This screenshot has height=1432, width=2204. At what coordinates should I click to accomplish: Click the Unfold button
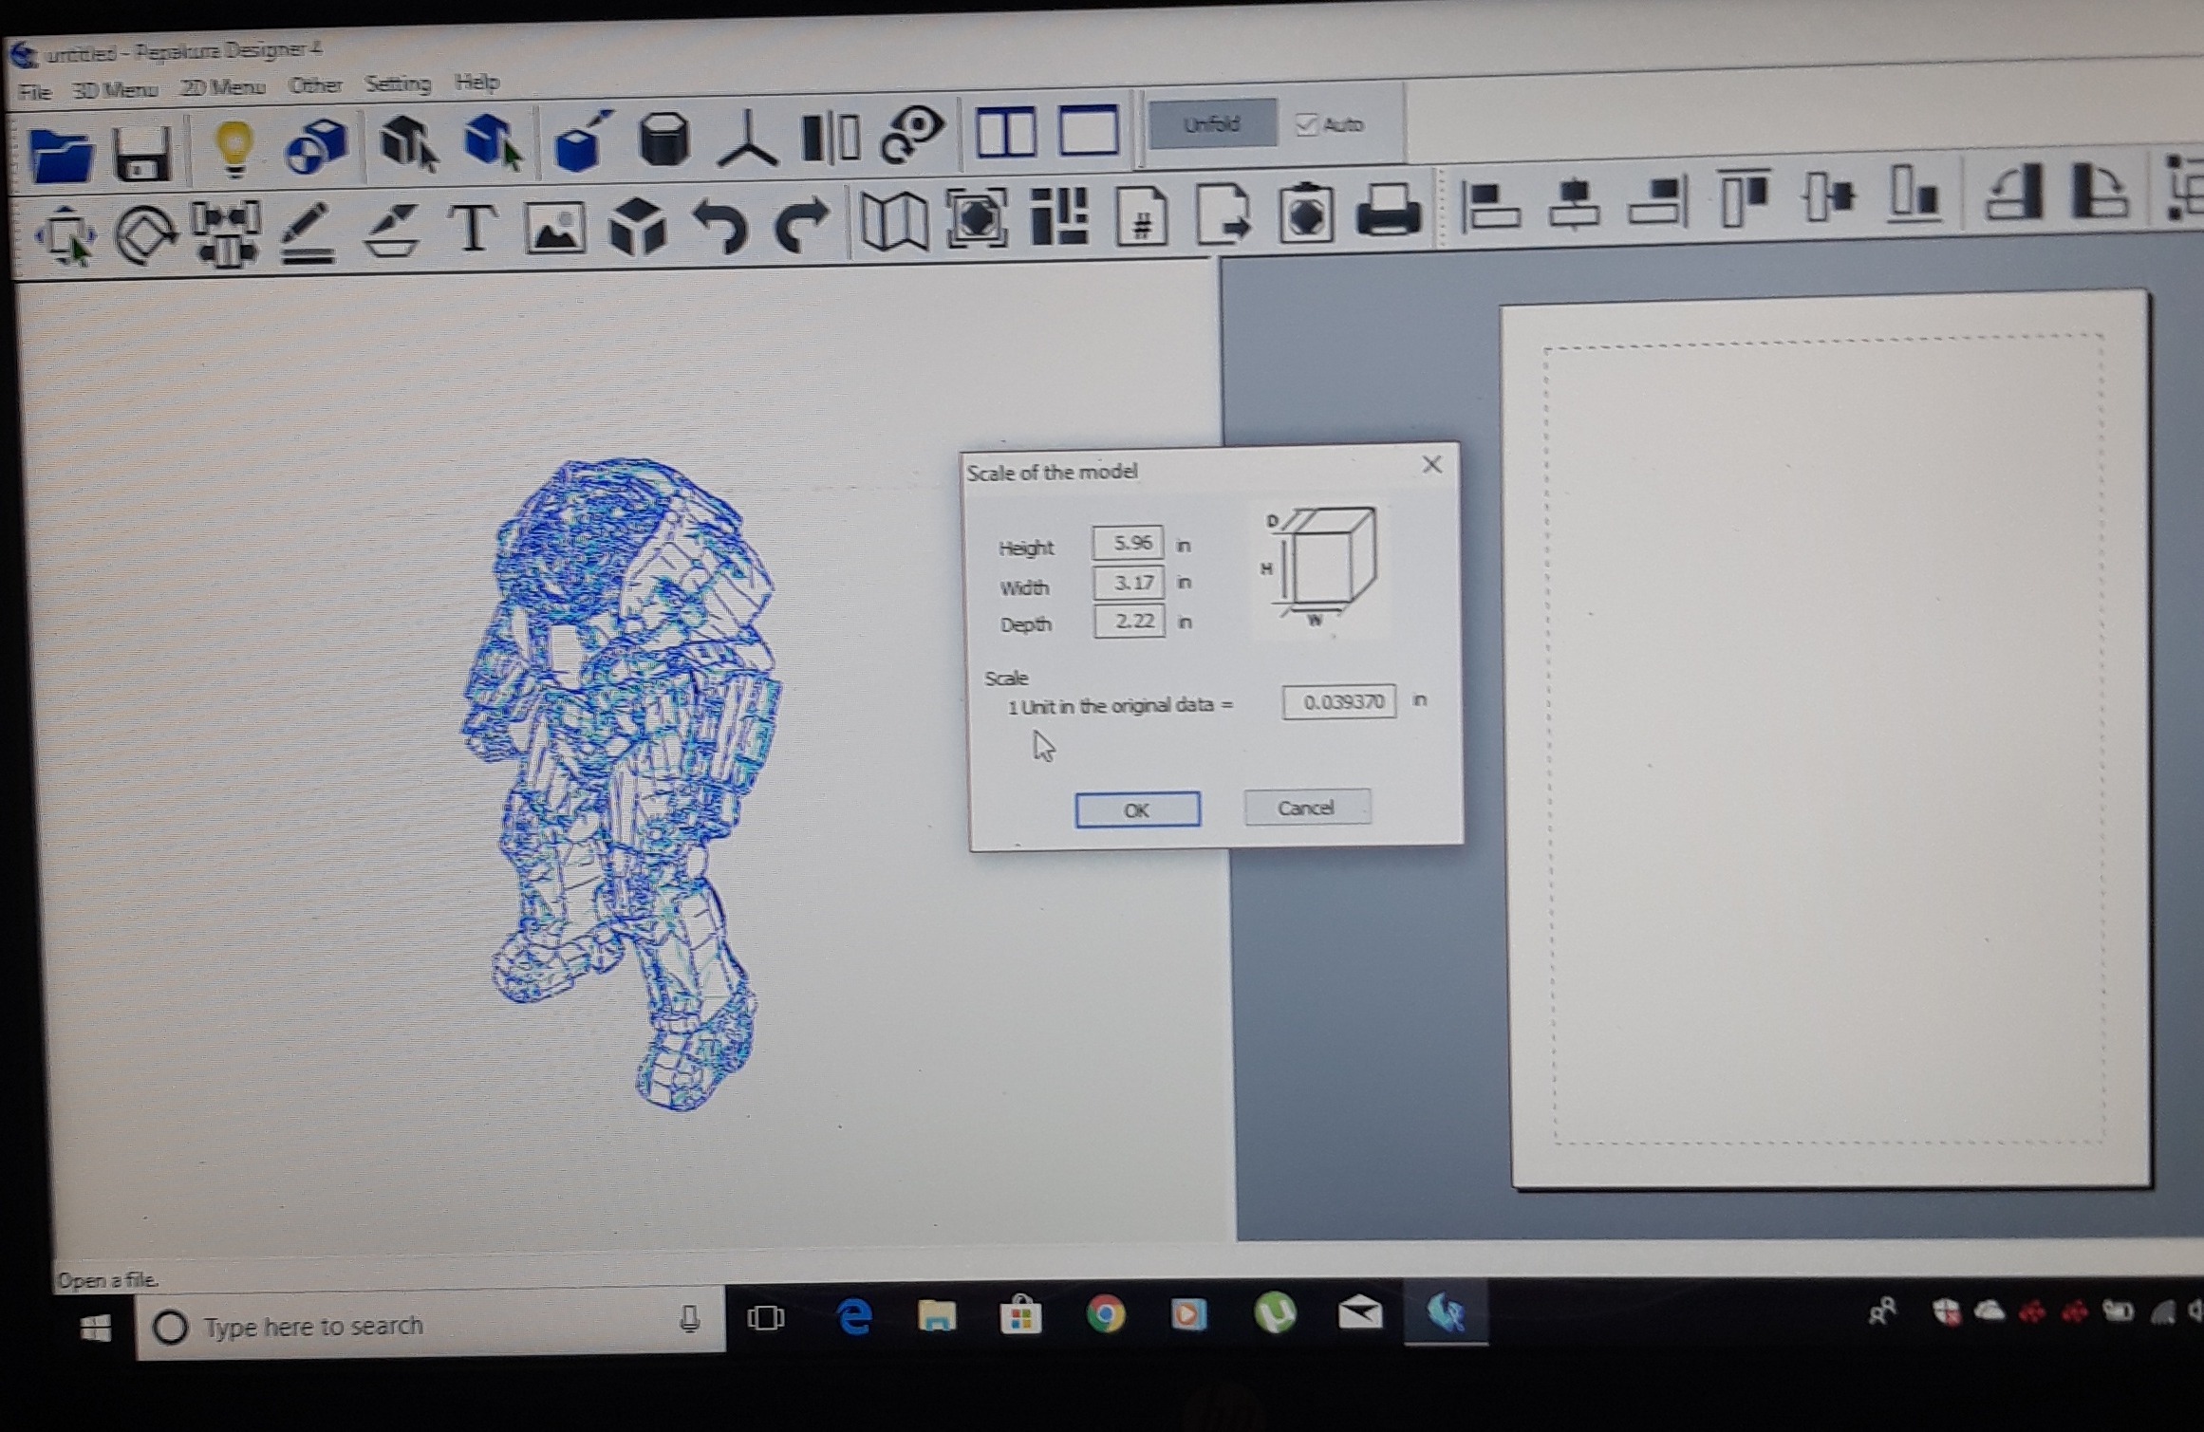[x=1212, y=124]
